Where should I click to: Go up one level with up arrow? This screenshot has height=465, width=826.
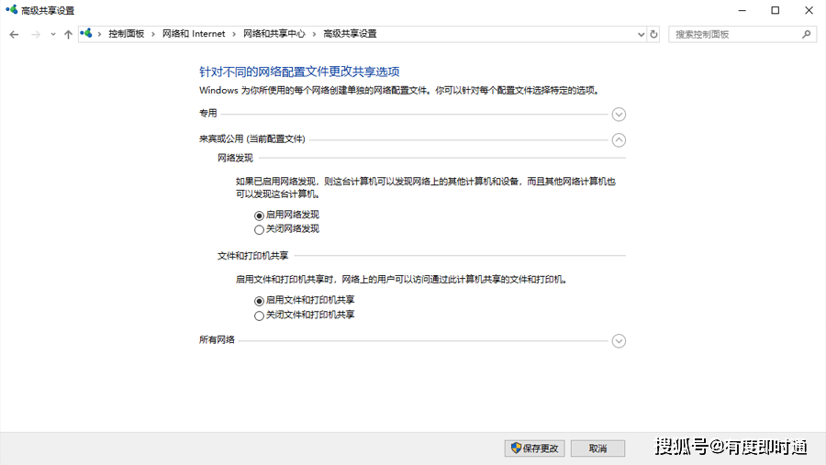68,34
